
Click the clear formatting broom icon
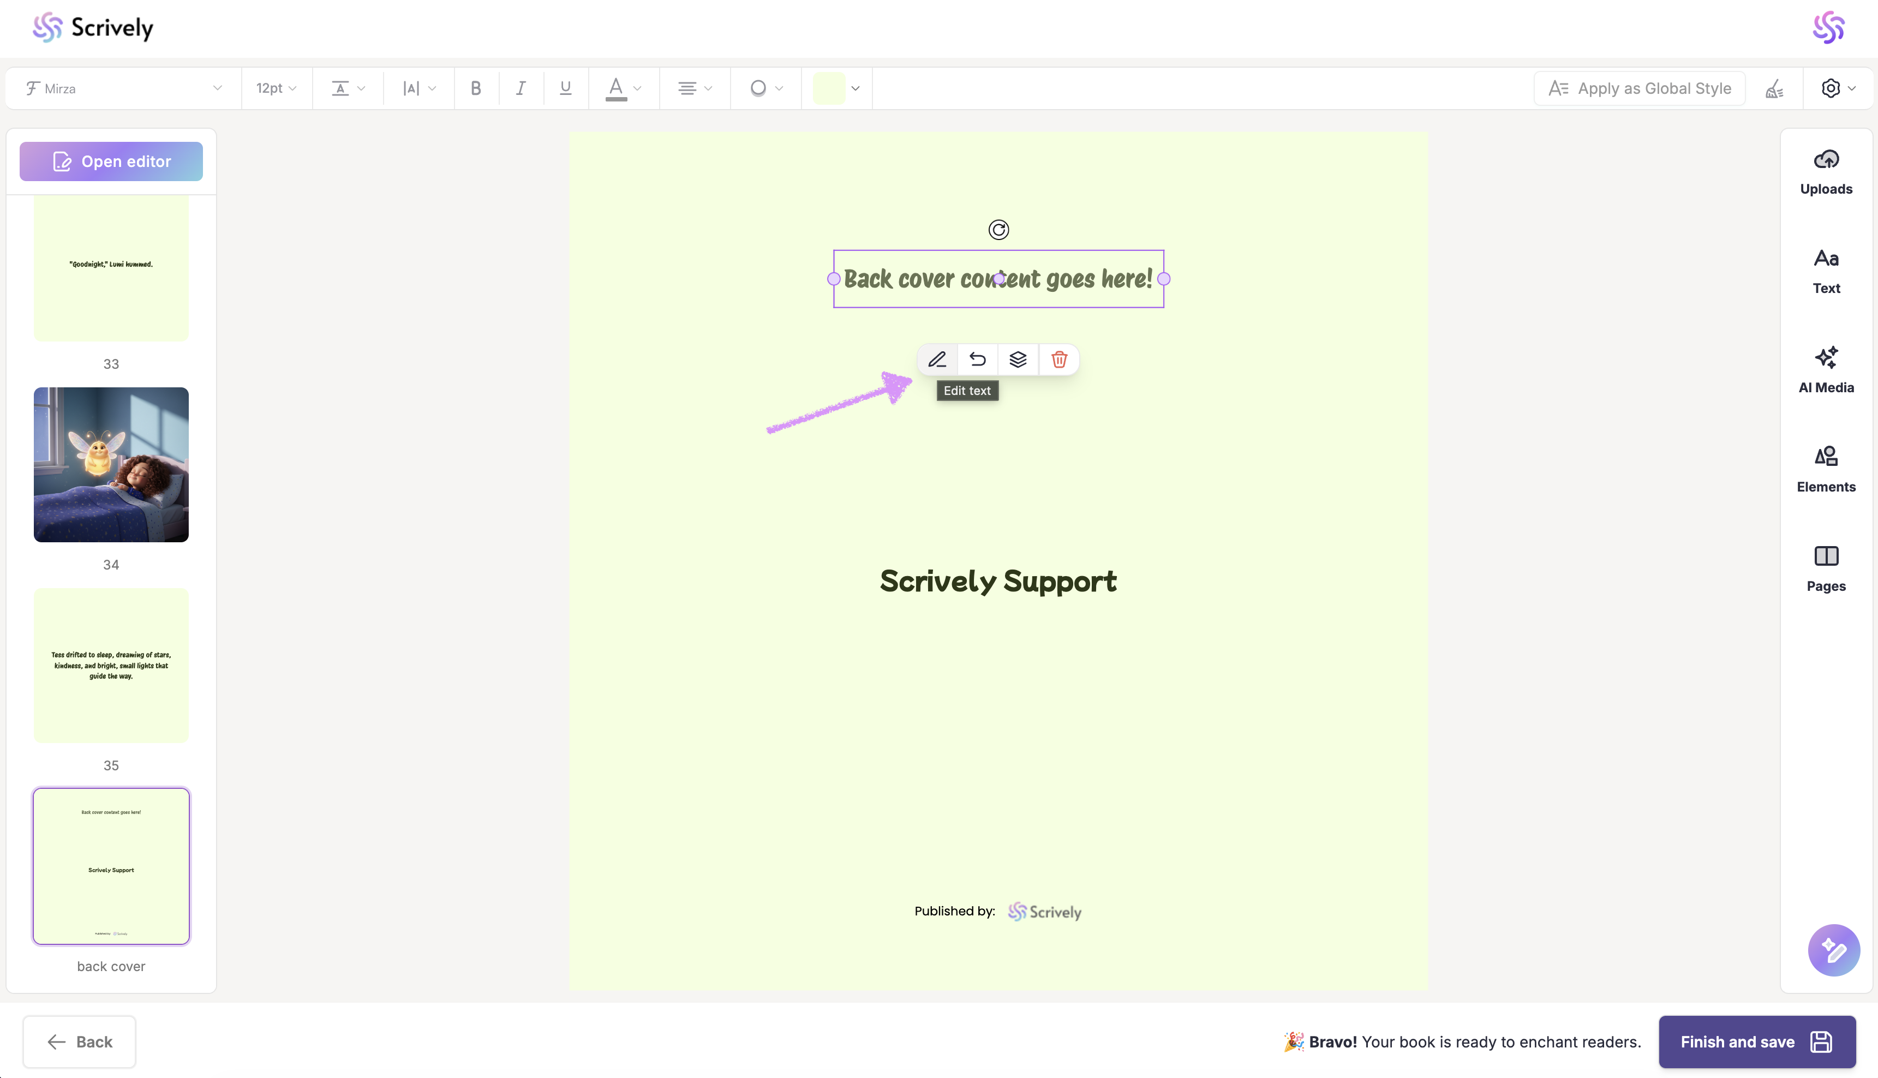pos(1774,89)
